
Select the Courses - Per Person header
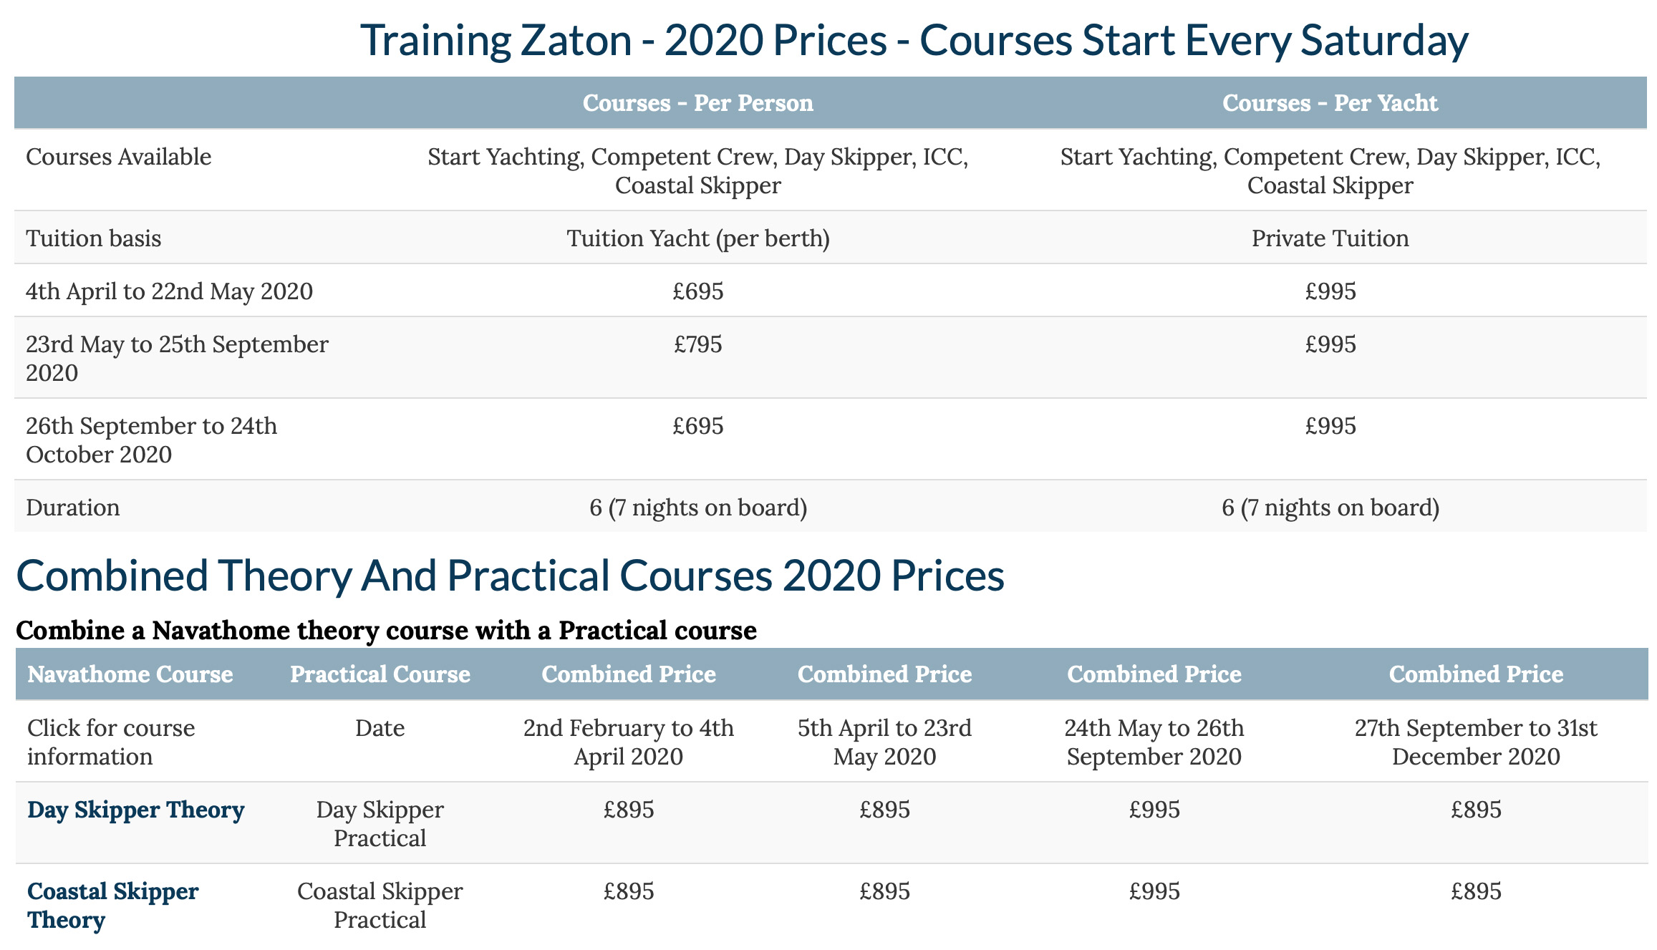698,103
